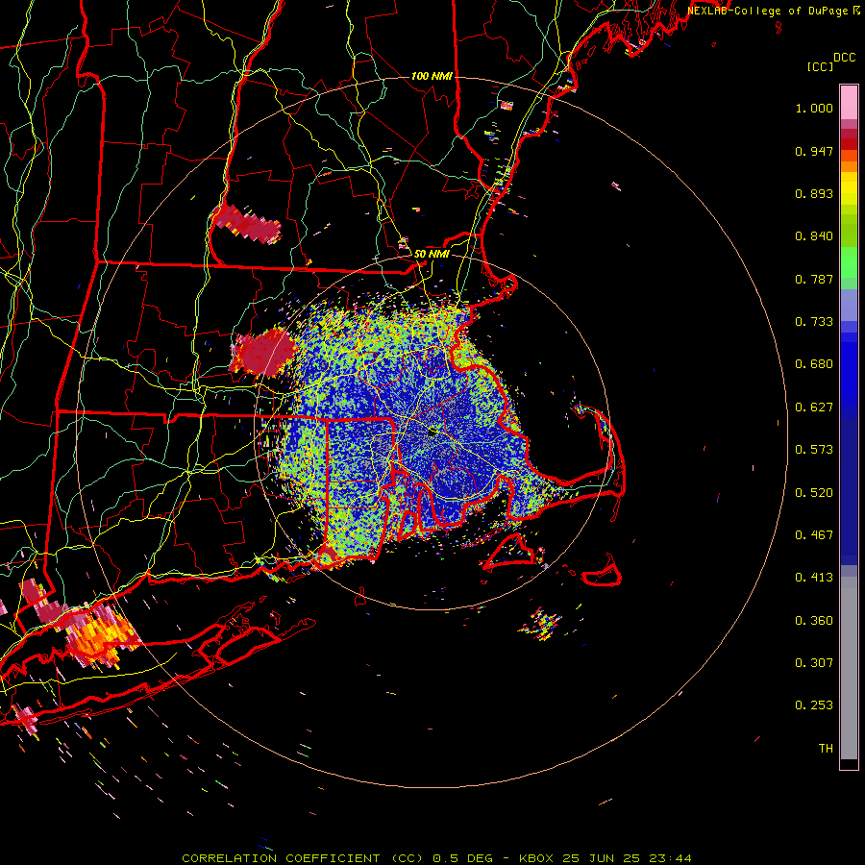Viewport: 865px width, 865px height.
Task: Select the 0.307 color bar value
Action: [814, 663]
